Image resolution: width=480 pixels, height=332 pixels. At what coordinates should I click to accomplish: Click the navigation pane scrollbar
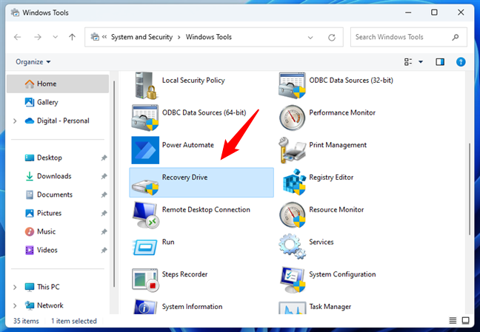[114, 183]
